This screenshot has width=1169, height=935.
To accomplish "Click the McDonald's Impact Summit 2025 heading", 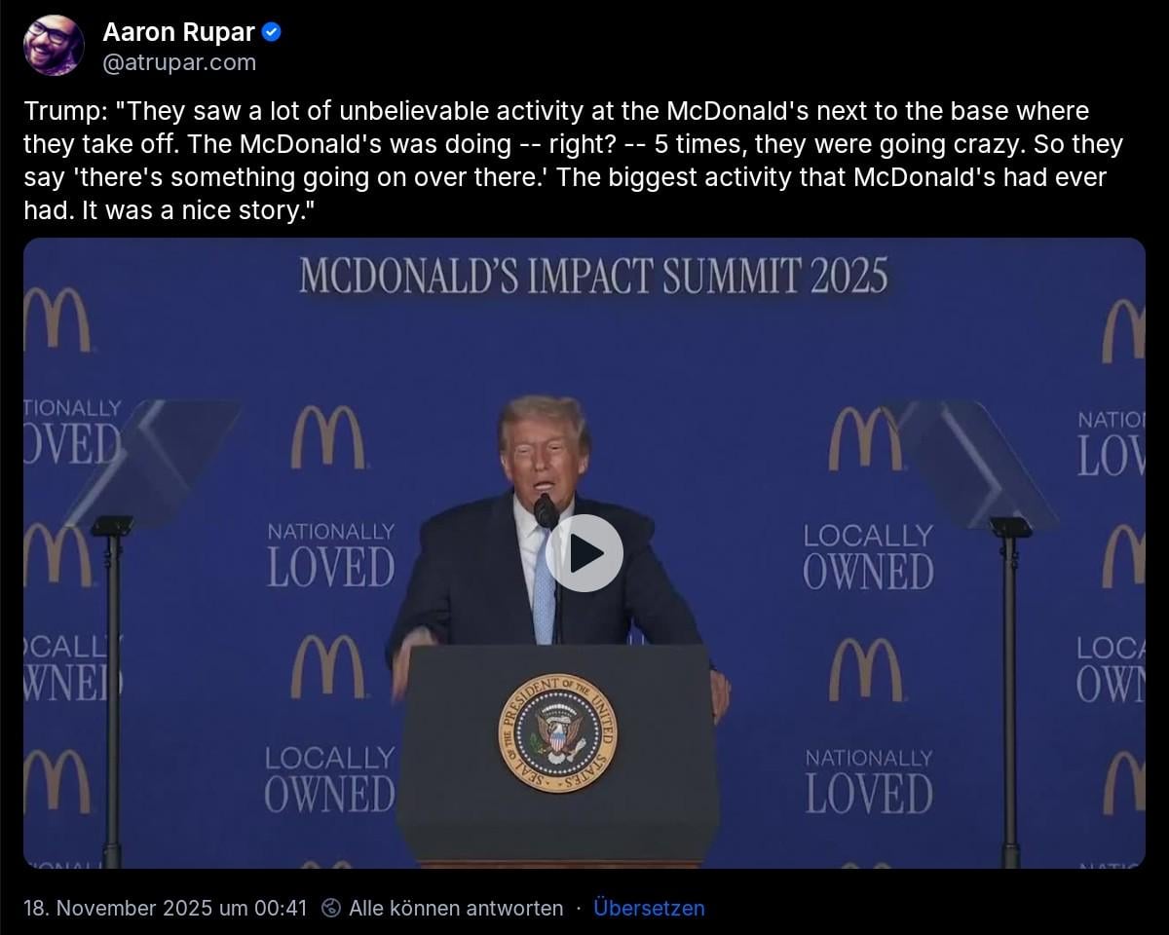I will click(593, 275).
